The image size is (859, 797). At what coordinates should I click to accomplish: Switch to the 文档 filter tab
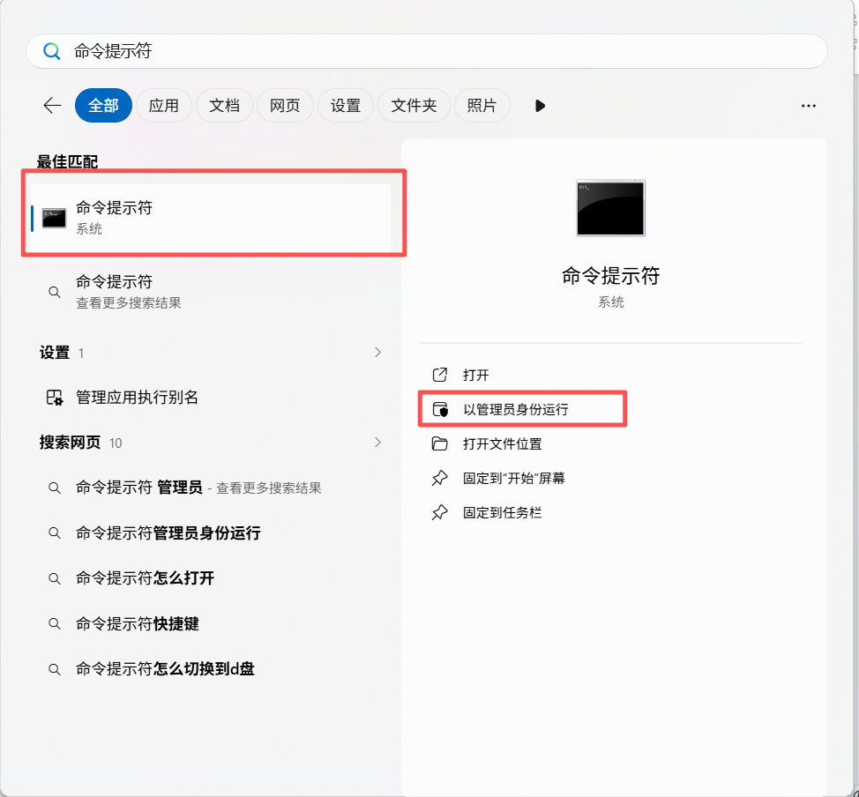[224, 106]
